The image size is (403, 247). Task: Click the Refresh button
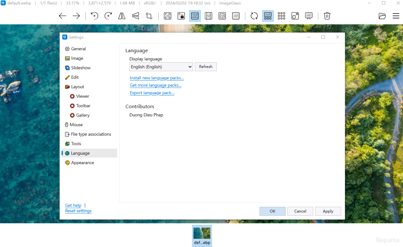[206, 67]
